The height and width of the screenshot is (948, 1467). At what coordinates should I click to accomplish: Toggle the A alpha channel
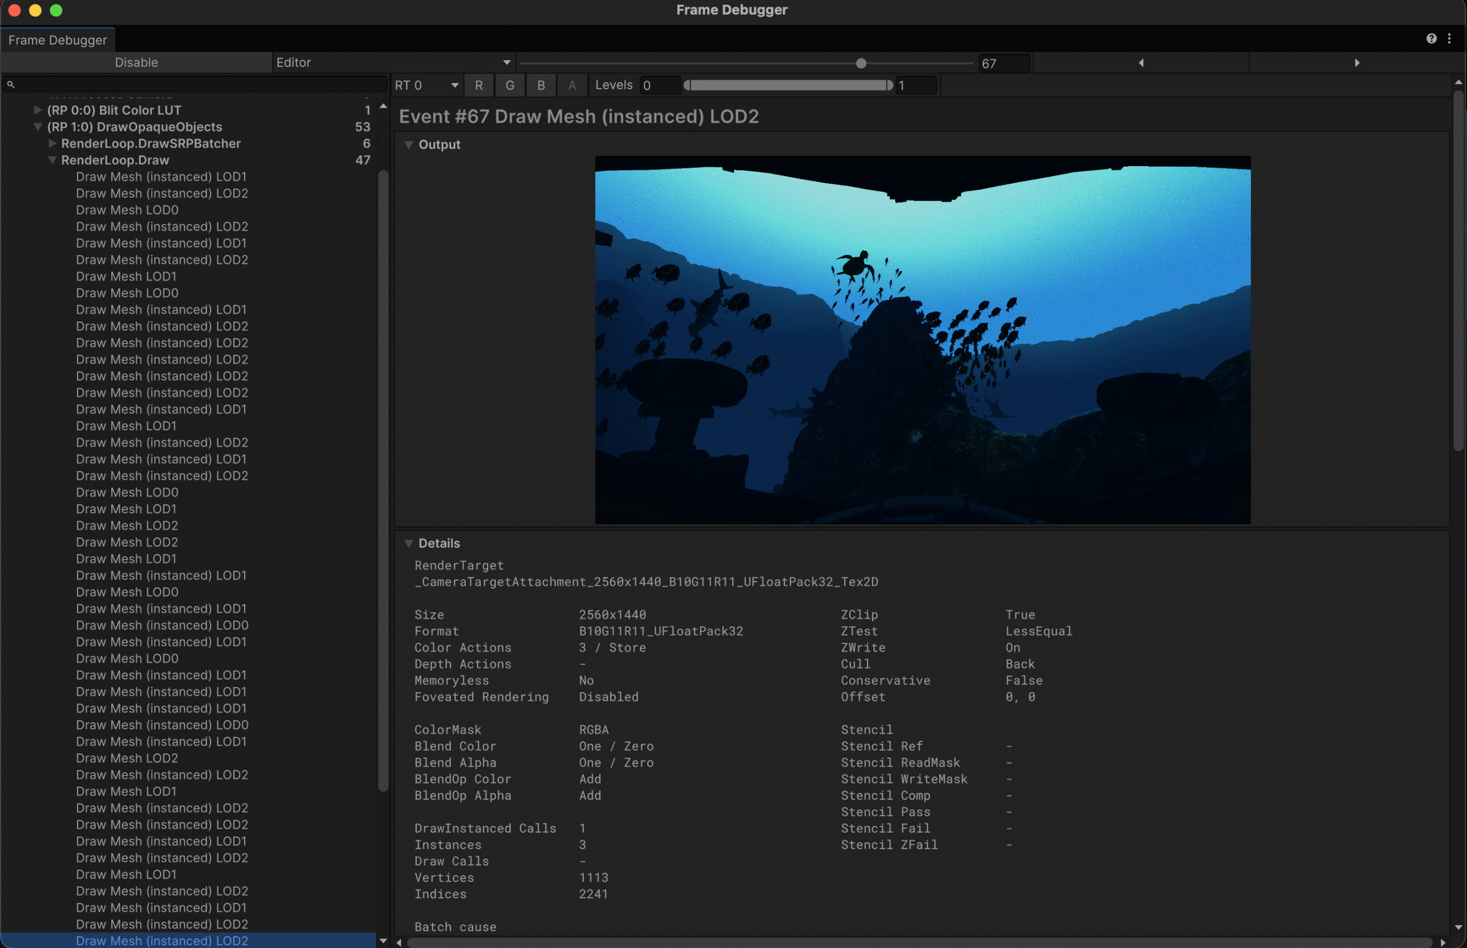(572, 85)
